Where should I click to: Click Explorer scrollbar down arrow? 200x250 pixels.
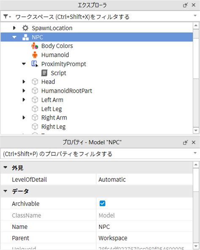click(x=196, y=130)
